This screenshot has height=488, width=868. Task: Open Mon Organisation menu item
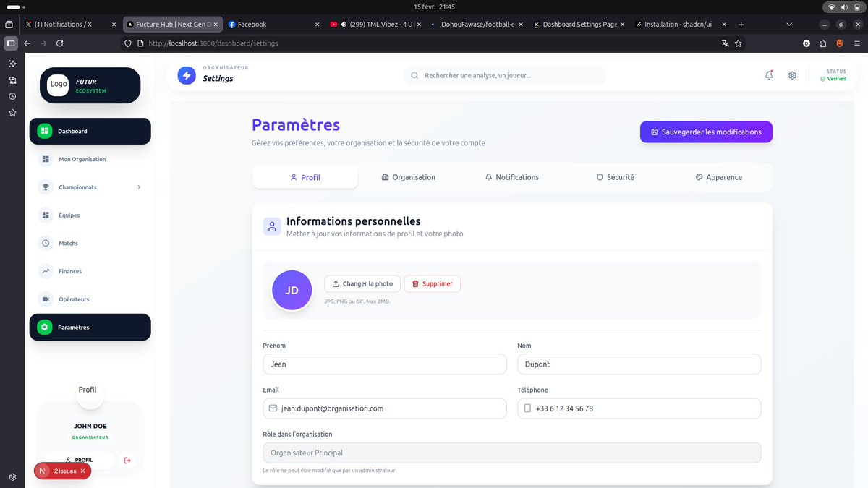tap(90, 159)
